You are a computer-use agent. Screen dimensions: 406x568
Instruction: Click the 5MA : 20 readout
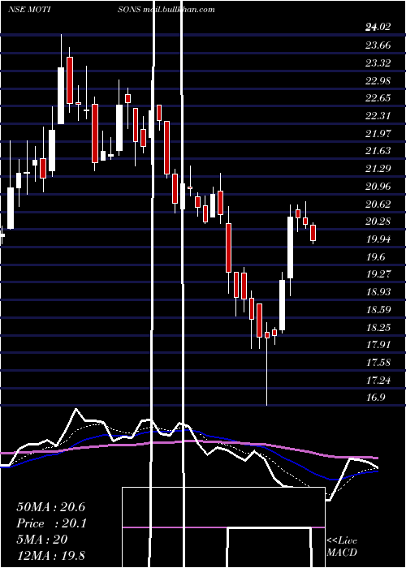(x=42, y=540)
